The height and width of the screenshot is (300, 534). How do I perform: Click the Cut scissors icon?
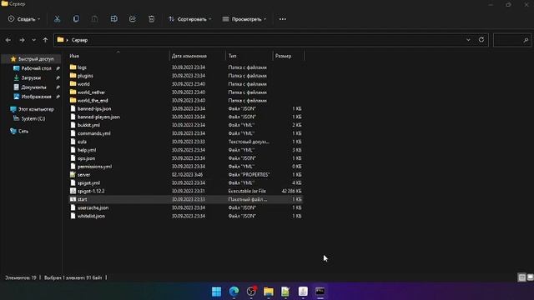point(58,19)
